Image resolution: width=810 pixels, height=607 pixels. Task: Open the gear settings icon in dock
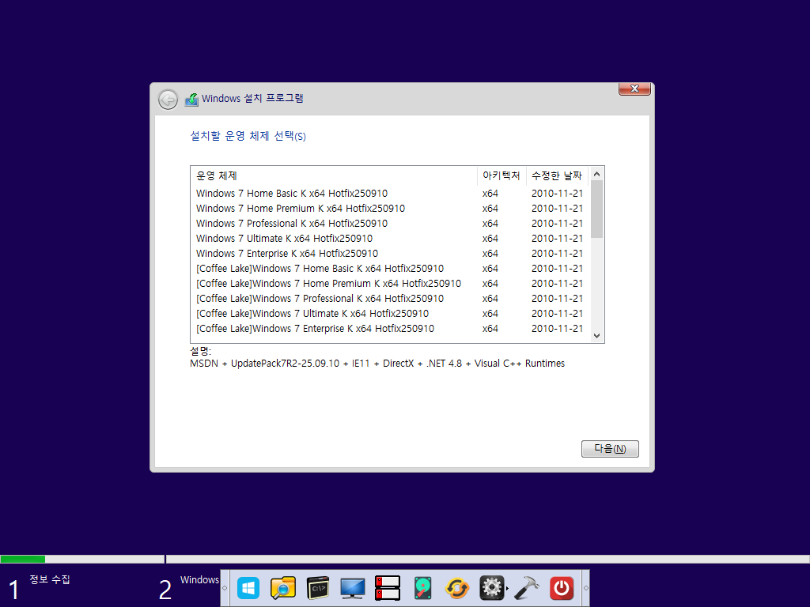coord(492,588)
